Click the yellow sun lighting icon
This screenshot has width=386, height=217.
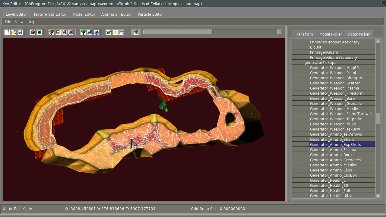click(x=115, y=32)
